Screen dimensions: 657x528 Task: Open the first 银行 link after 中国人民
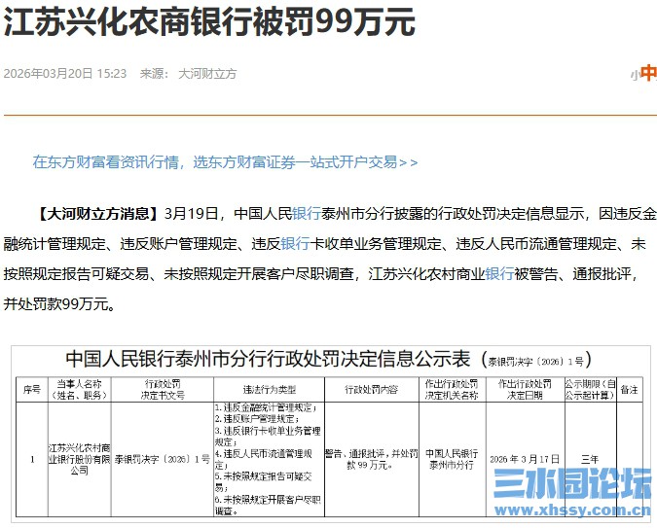tap(307, 214)
